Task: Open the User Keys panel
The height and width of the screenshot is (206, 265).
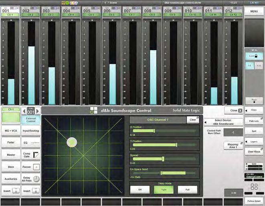Action: pyautogui.click(x=254, y=152)
